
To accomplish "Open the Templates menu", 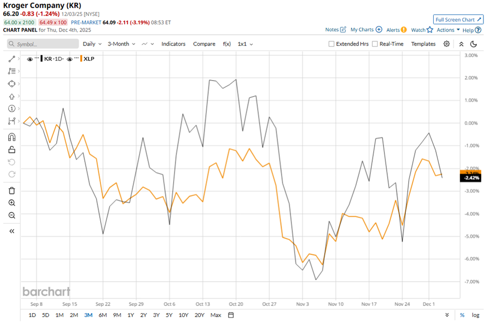I will 423,44.
